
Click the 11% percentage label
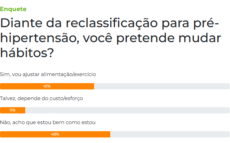(x=13, y=110)
